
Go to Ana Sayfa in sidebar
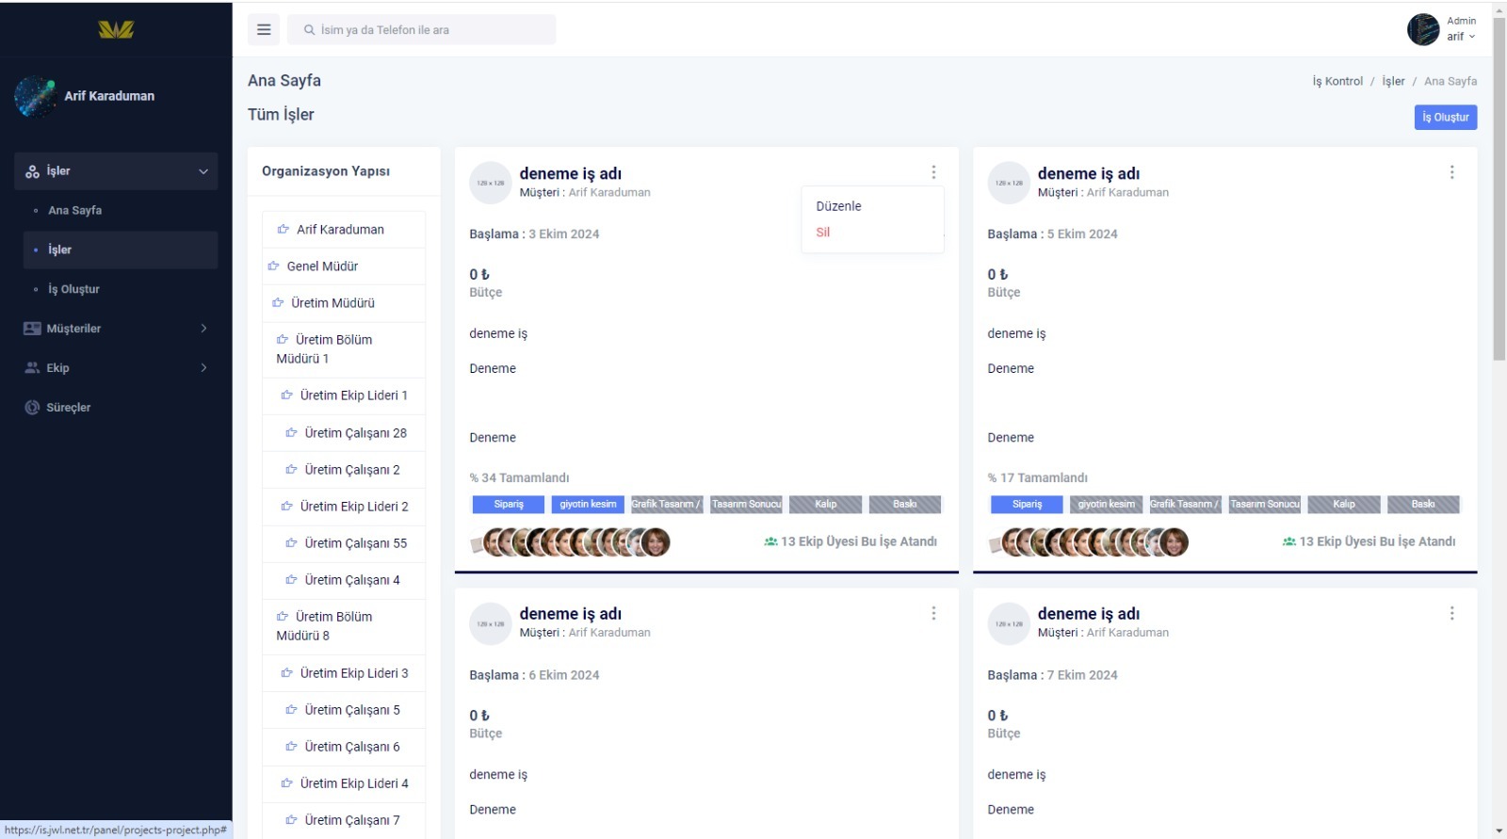(x=75, y=211)
